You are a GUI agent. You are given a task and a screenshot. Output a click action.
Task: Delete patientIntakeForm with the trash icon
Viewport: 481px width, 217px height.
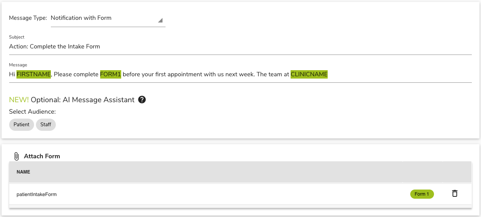pyautogui.click(x=455, y=193)
